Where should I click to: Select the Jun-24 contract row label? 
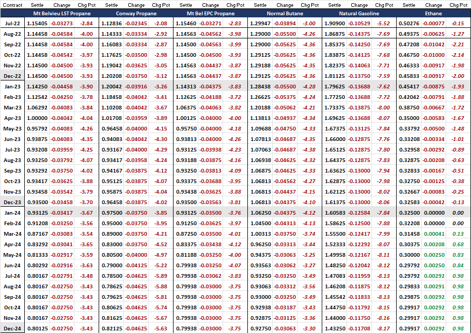click(x=12, y=266)
